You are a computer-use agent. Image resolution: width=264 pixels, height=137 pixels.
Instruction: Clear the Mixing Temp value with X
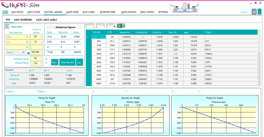tap(41, 63)
